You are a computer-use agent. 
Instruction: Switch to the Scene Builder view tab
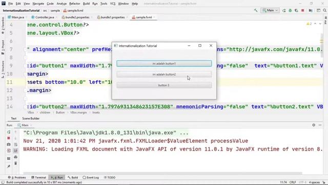click(31, 119)
